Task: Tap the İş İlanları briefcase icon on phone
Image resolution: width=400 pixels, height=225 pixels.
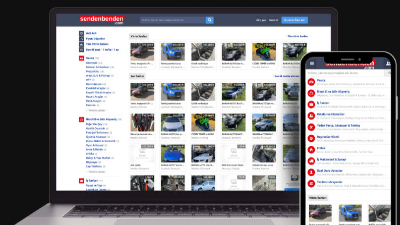Action: [x=311, y=104]
